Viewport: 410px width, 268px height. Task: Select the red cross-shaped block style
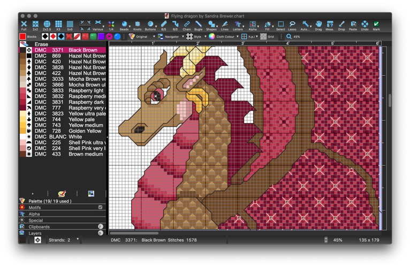pos(69,36)
